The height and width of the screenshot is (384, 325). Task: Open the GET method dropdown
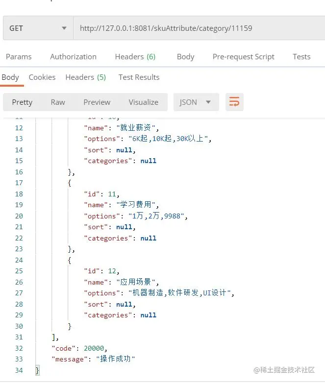tap(38, 28)
